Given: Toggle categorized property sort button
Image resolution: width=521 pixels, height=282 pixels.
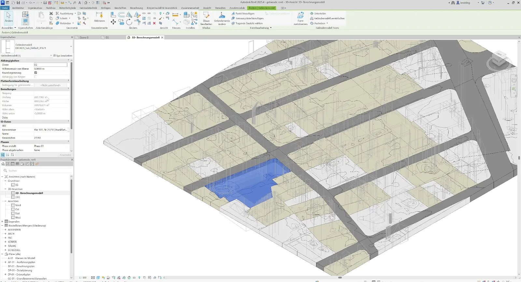Looking at the screenshot, I should pyautogui.click(x=3, y=155).
